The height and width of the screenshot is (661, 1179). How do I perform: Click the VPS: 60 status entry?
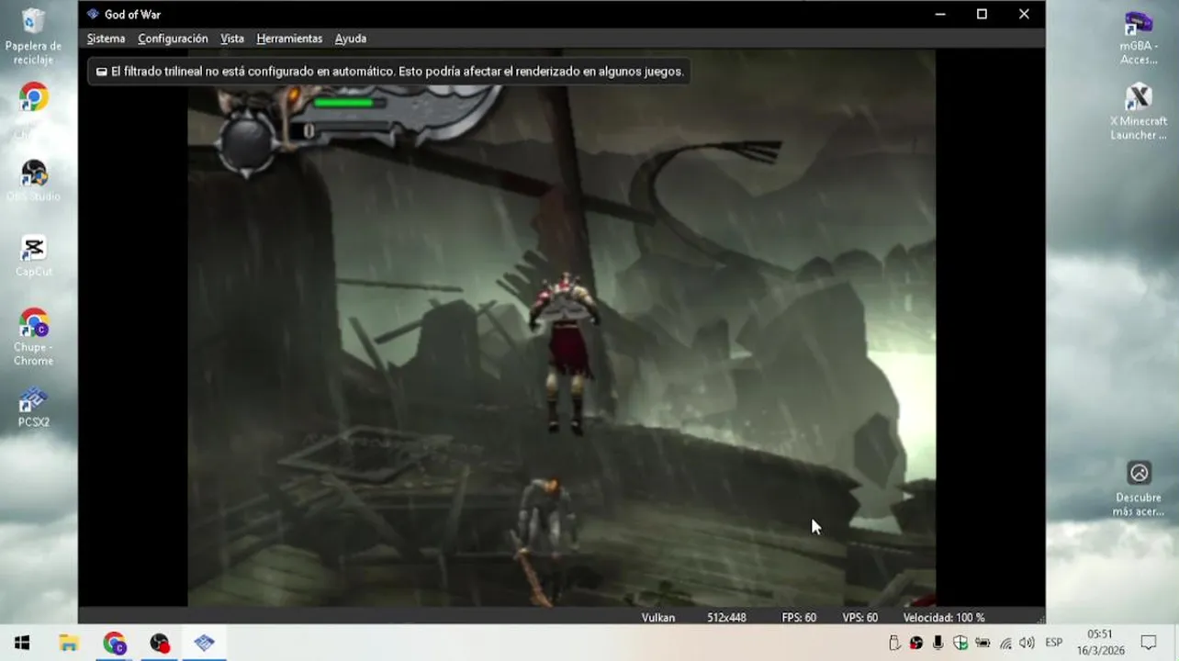point(860,618)
